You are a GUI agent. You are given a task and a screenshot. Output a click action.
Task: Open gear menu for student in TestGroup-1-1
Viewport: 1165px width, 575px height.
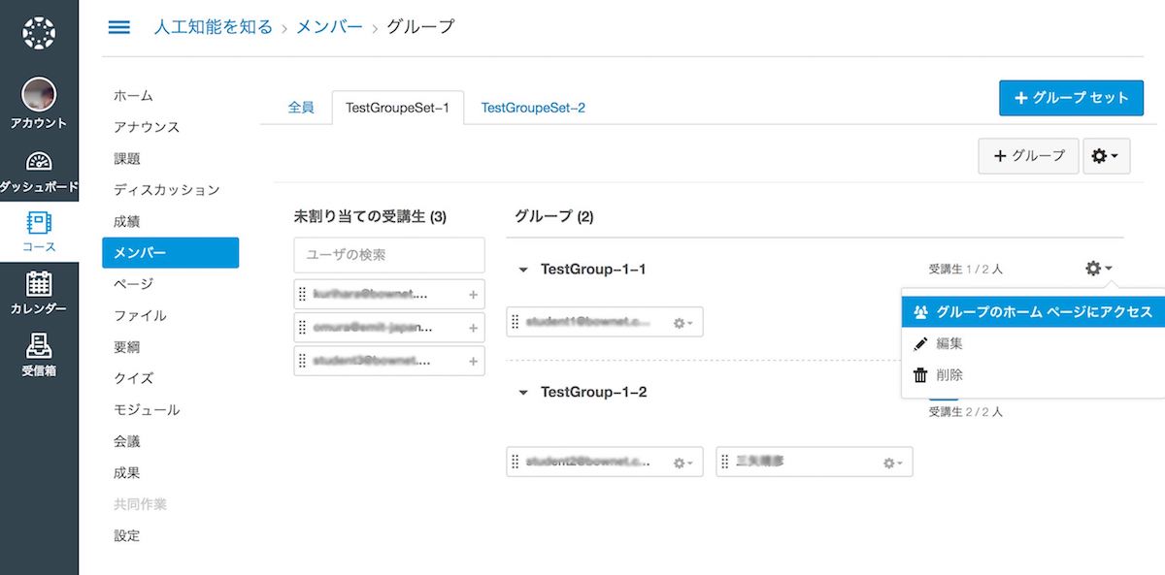pos(683,323)
